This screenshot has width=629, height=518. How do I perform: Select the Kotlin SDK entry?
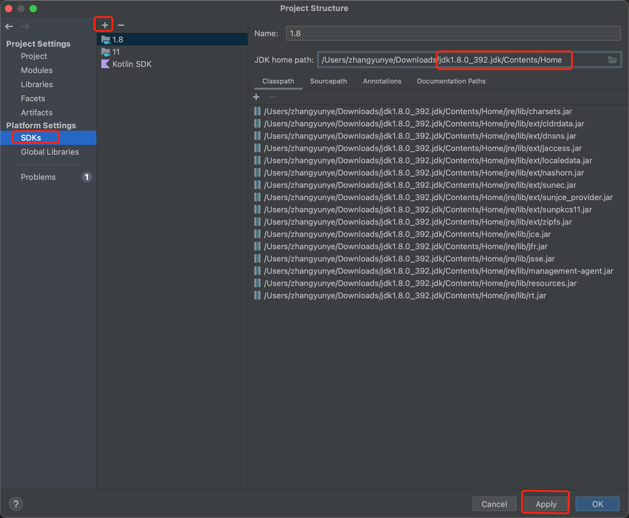(x=132, y=64)
